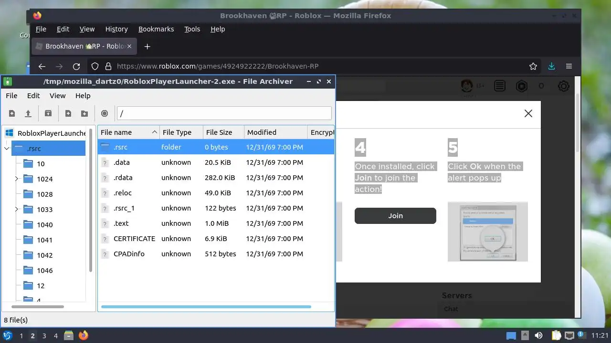Open Roblox settings gear icon
The image size is (611, 343).
click(x=564, y=86)
